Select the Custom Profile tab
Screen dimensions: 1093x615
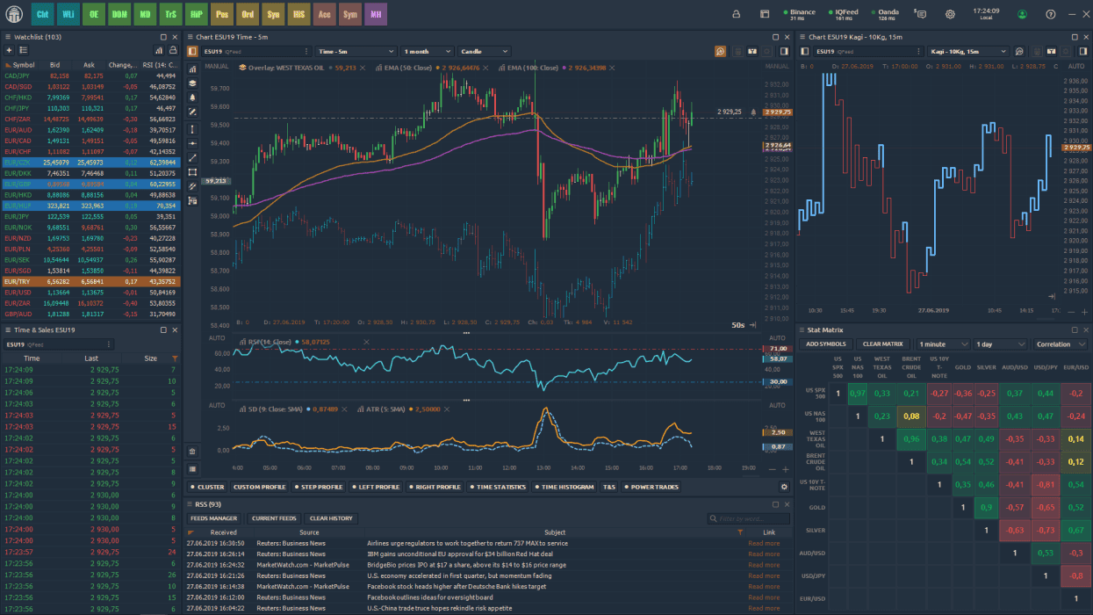pos(259,487)
